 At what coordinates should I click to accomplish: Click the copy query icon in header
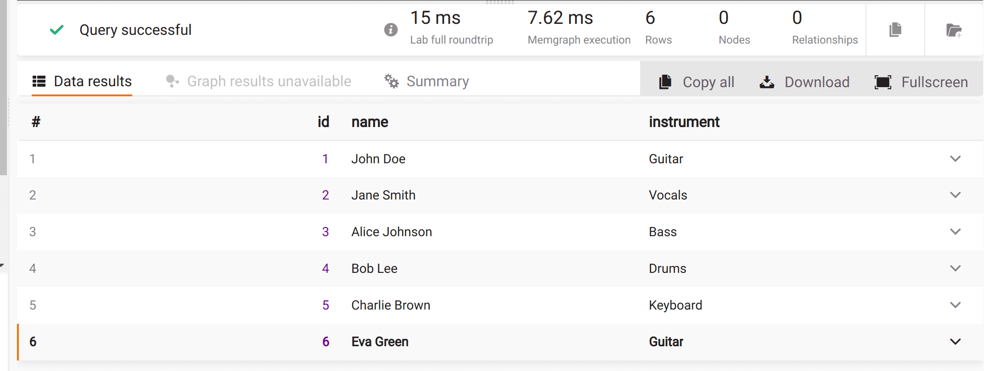(895, 30)
